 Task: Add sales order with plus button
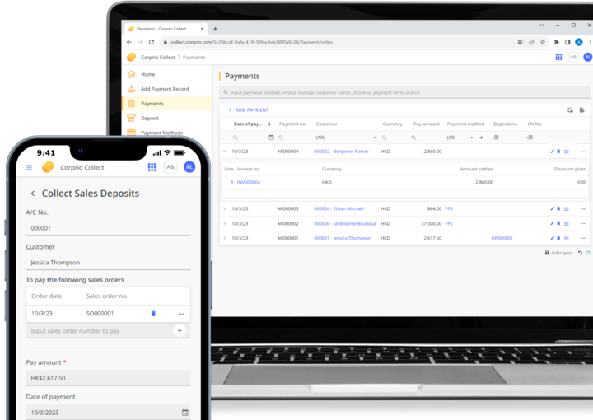tap(180, 330)
